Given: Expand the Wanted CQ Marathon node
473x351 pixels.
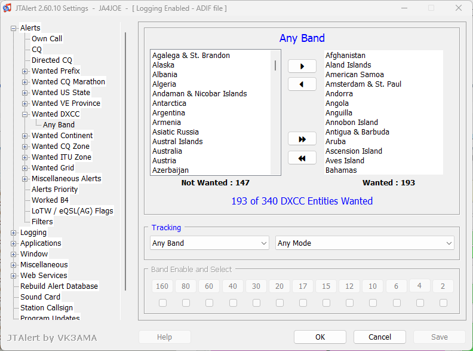Looking at the screenshot, I should [x=25, y=82].
